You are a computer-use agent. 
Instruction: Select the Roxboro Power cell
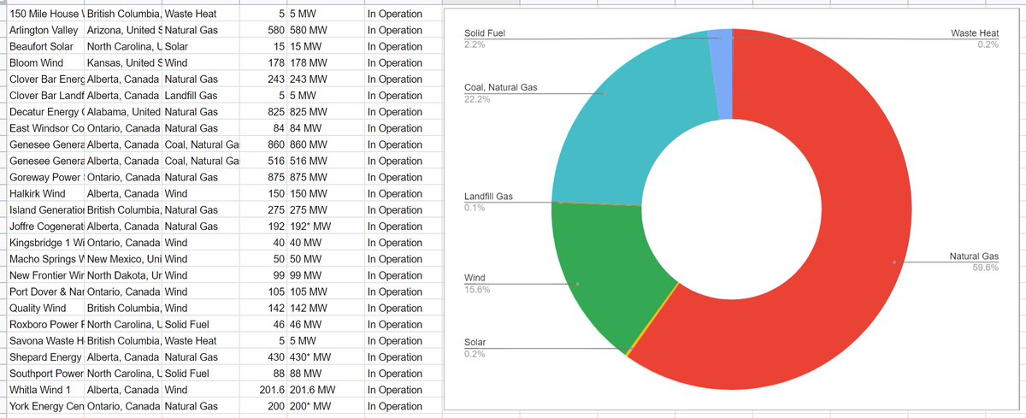point(44,324)
